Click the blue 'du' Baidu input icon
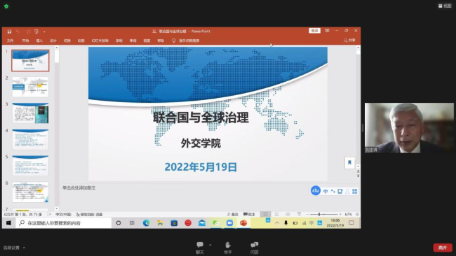Image resolution: width=456 pixels, height=256 pixels. pos(316,190)
